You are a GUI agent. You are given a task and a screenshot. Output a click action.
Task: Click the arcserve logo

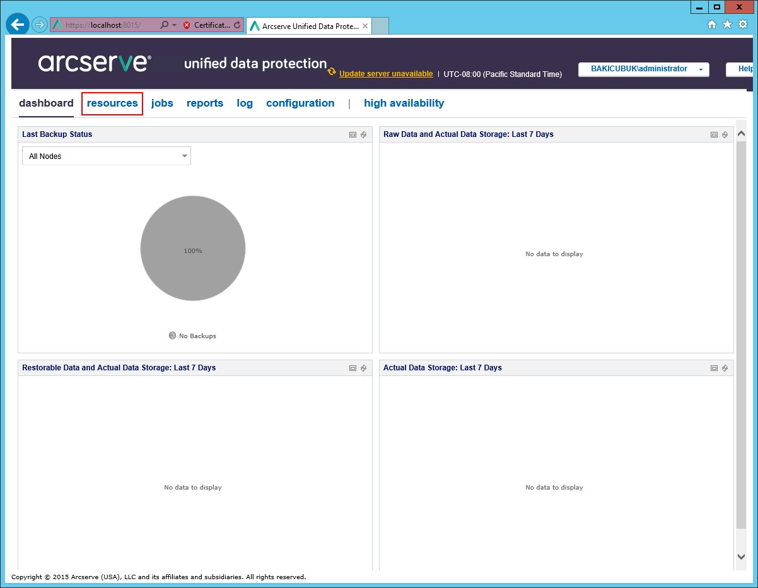(95, 63)
